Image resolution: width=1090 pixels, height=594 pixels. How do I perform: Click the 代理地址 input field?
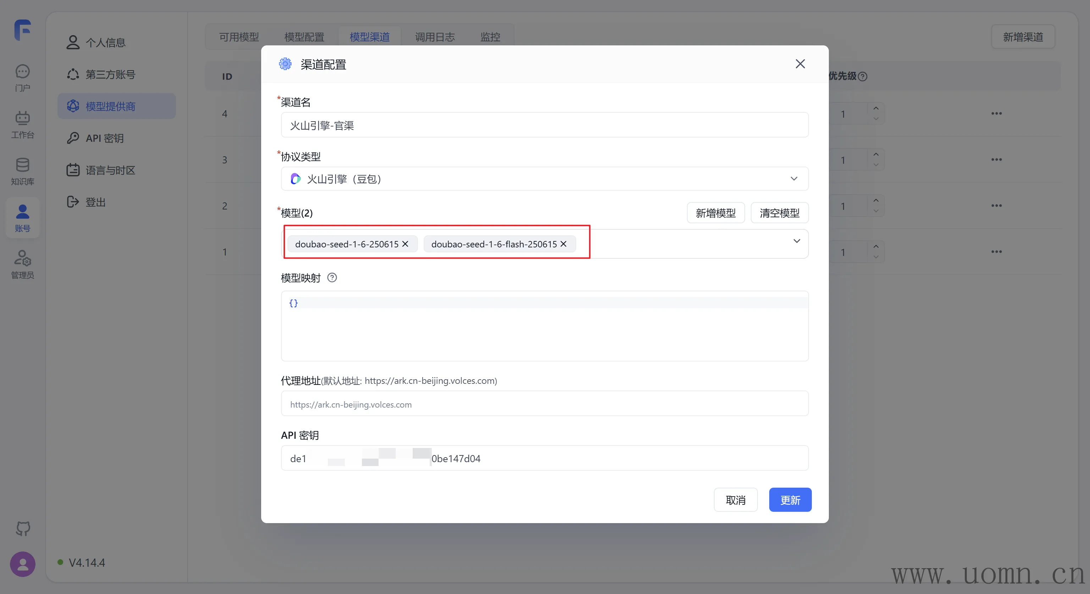point(545,404)
